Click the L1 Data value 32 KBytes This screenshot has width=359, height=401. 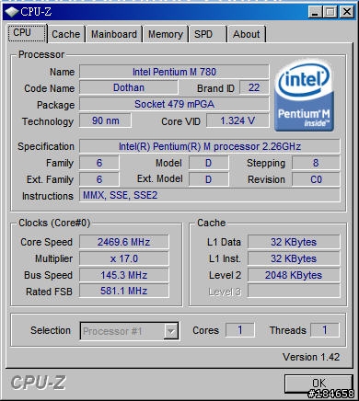[x=294, y=242]
